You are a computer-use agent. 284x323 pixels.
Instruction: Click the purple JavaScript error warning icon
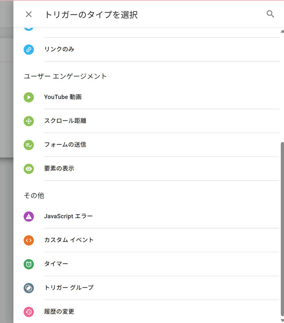(x=29, y=216)
